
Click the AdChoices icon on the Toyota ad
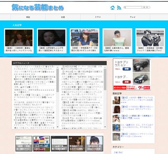(150, 59)
